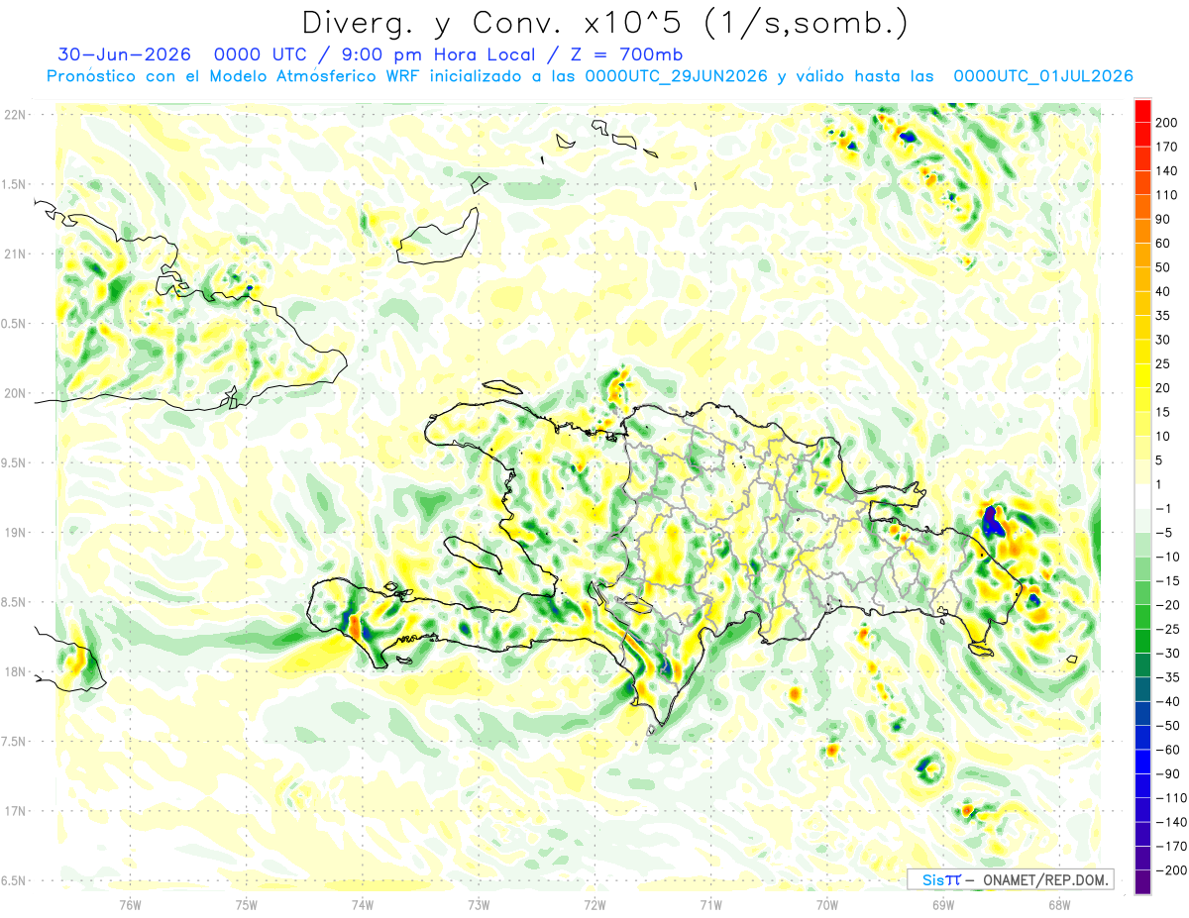Click the white color bar segment between -1 and 1
Viewport: 1189px width, 918px height.
pos(1141,496)
